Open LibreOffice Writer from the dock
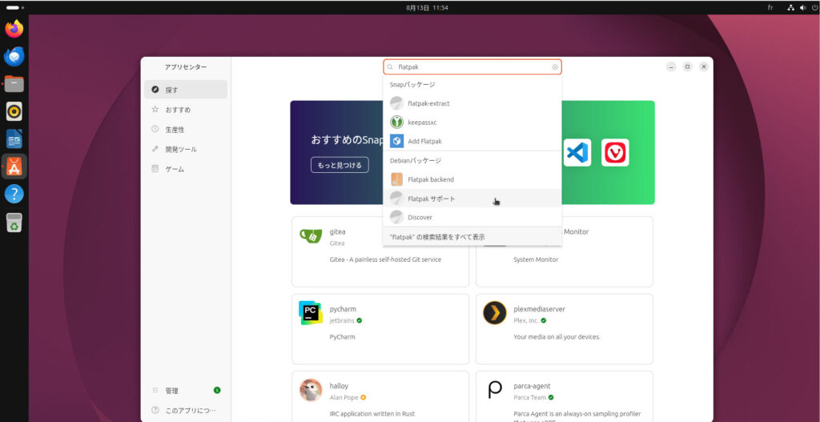Image resolution: width=820 pixels, height=422 pixels. click(x=14, y=139)
